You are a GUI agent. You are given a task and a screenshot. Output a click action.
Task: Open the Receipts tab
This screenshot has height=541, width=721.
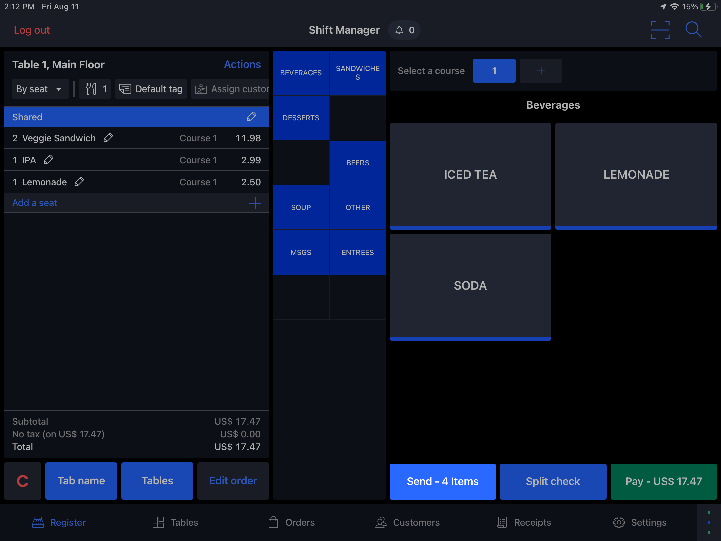[524, 522]
